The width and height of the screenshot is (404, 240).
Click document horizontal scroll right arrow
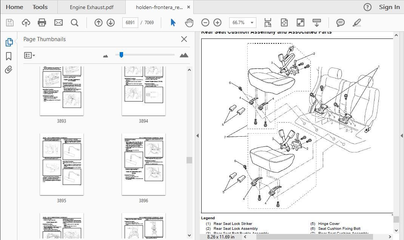390,237
